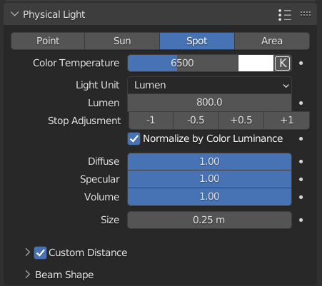Click the Color Temperature 6500 slider
Screen dimensions: 322x286
click(183, 63)
